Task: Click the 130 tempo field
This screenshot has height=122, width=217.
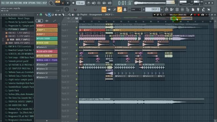Action: tap(80, 3)
